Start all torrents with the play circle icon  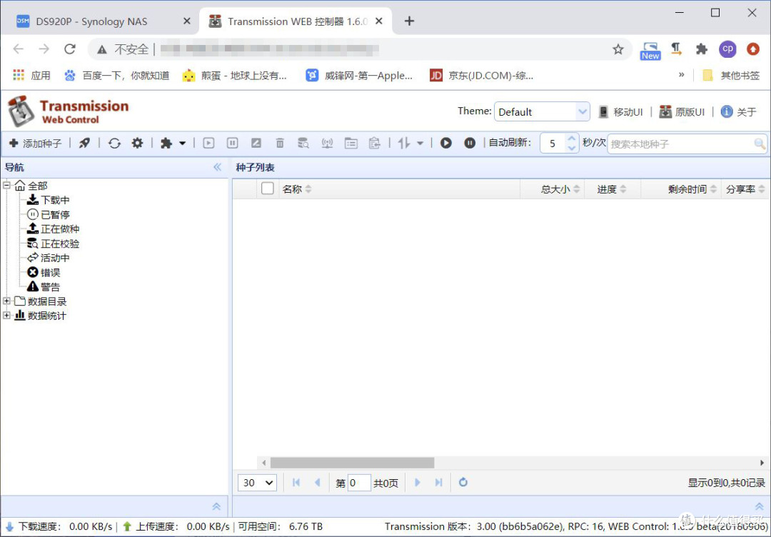(x=445, y=143)
